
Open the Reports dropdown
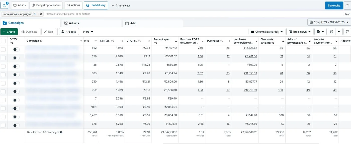tap(320, 32)
